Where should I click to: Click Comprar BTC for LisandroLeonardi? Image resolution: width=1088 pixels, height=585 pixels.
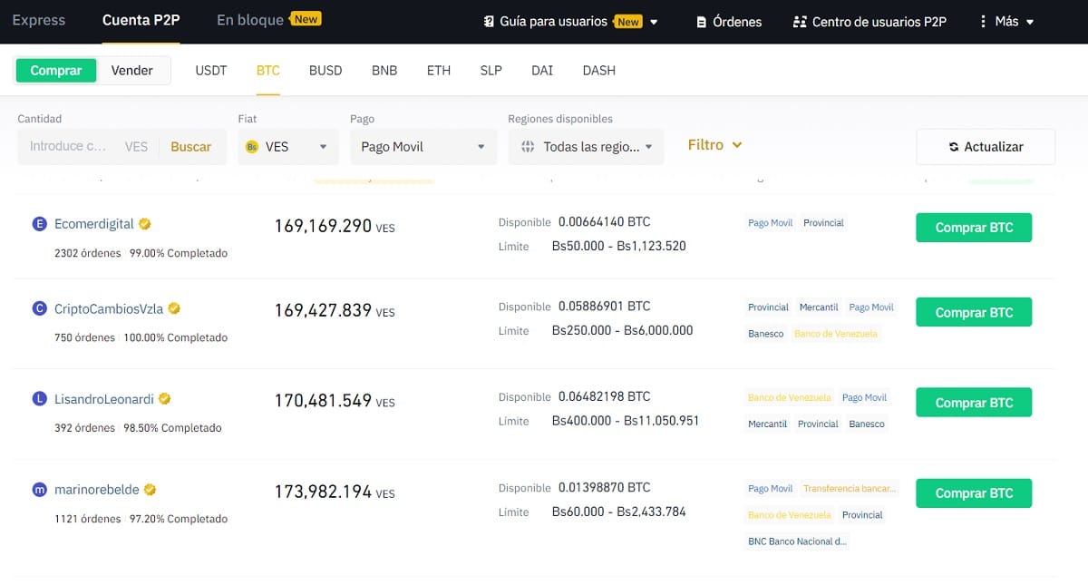click(974, 403)
